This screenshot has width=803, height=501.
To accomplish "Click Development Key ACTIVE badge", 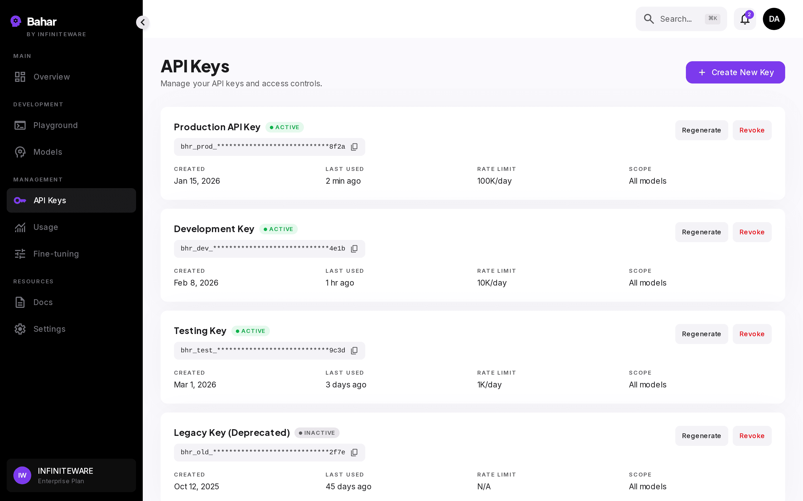I will [278, 229].
